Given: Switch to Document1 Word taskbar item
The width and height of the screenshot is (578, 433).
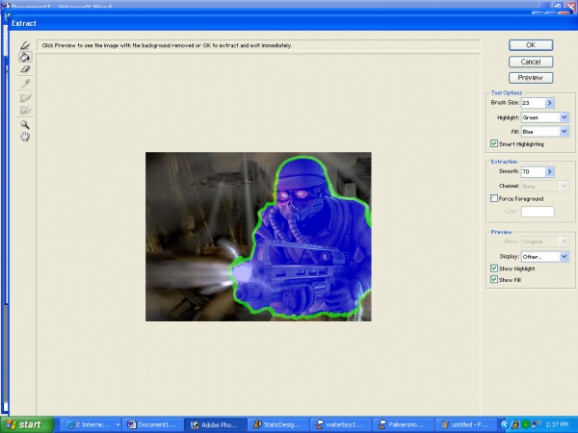Looking at the screenshot, I should pyautogui.click(x=152, y=424).
